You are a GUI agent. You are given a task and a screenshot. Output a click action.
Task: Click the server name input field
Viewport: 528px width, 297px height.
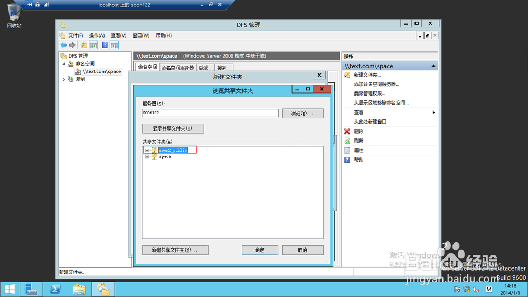(x=210, y=113)
